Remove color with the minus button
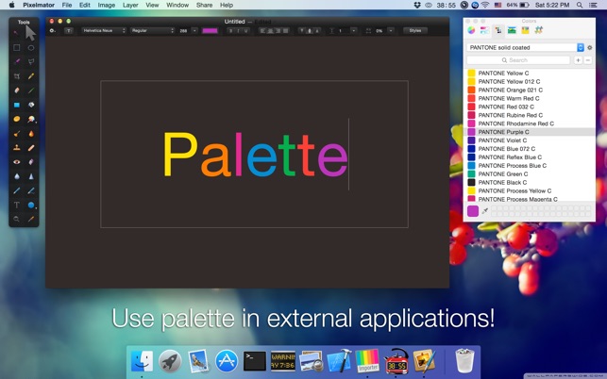 pos(587,60)
